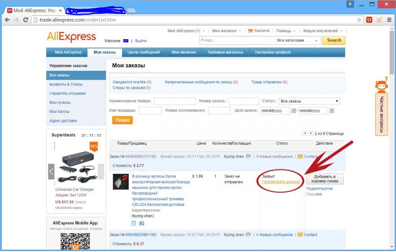Bookmark page with star icon
396x252 pixels.
[359, 20]
